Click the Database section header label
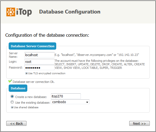Screen dimensions: 156x132 click(x=18, y=88)
